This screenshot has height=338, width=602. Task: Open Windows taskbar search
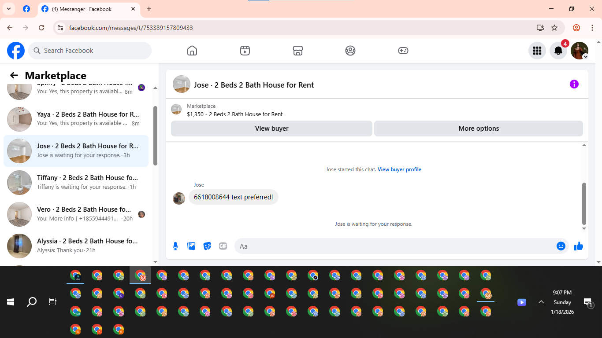(x=32, y=302)
